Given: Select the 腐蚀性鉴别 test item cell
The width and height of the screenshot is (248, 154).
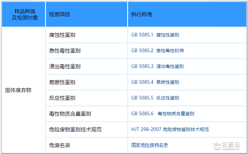Looking at the screenshot, I should tap(86, 35).
